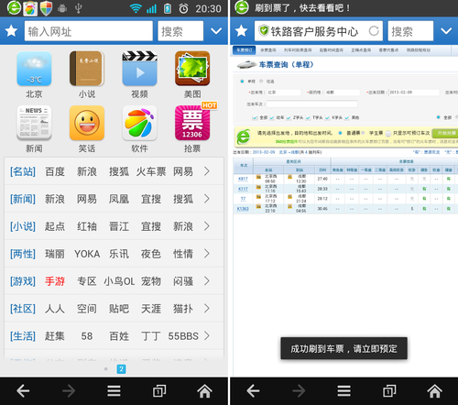The width and height of the screenshot is (458, 405).
Task: Go to page indicator 2
Action: tap(121, 369)
